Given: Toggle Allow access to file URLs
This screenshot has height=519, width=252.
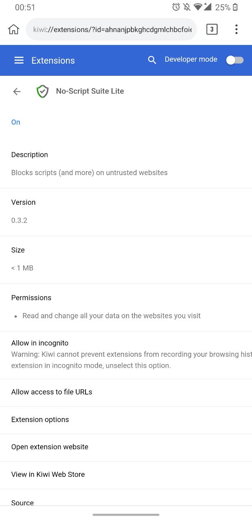Looking at the screenshot, I should pyautogui.click(x=126, y=392).
